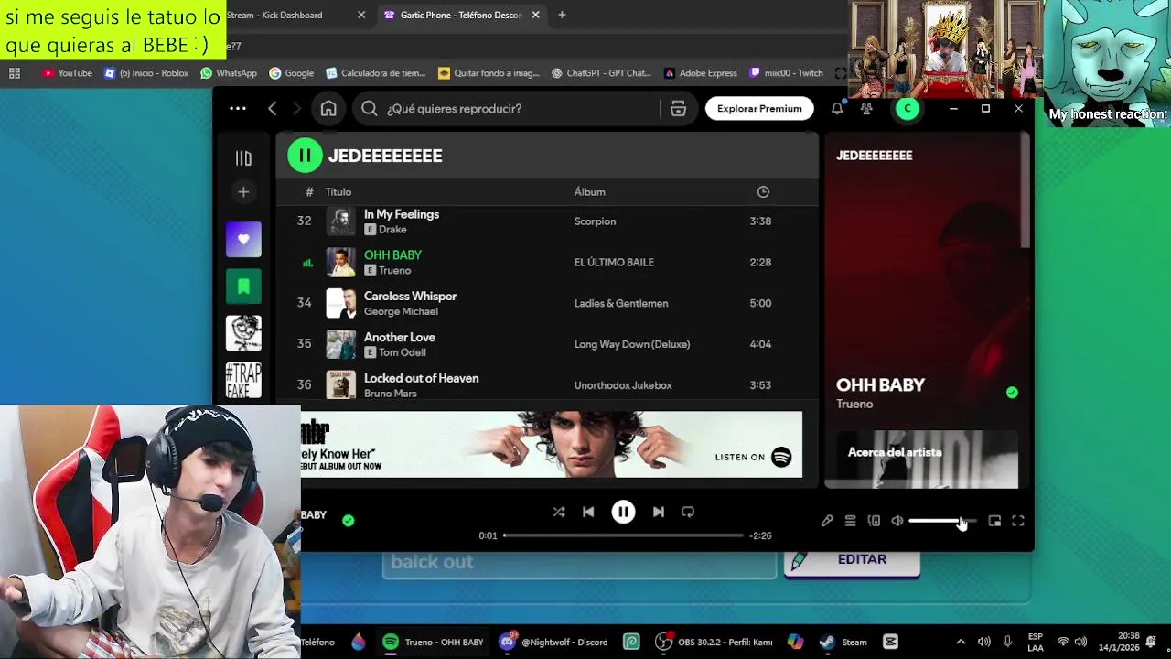Open OBS 30.2.2 from the taskbar
The image size is (1171, 659).
click(714, 643)
